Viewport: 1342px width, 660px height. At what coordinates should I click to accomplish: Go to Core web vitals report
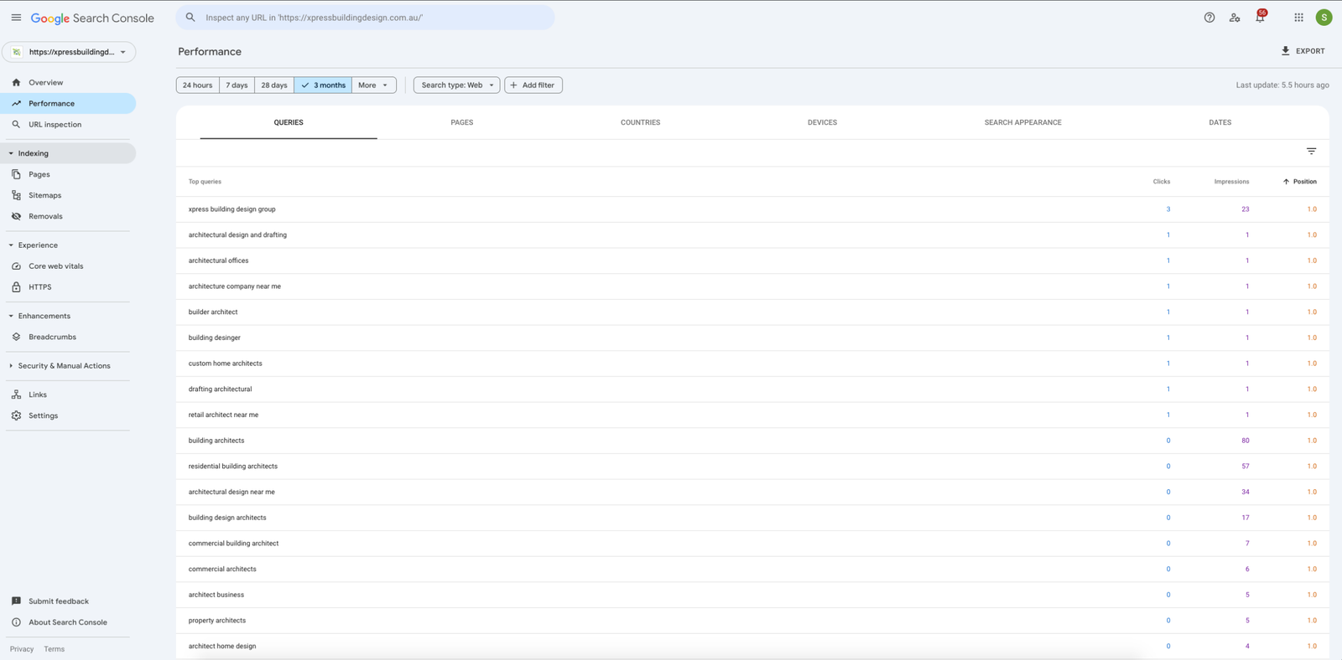pos(55,266)
